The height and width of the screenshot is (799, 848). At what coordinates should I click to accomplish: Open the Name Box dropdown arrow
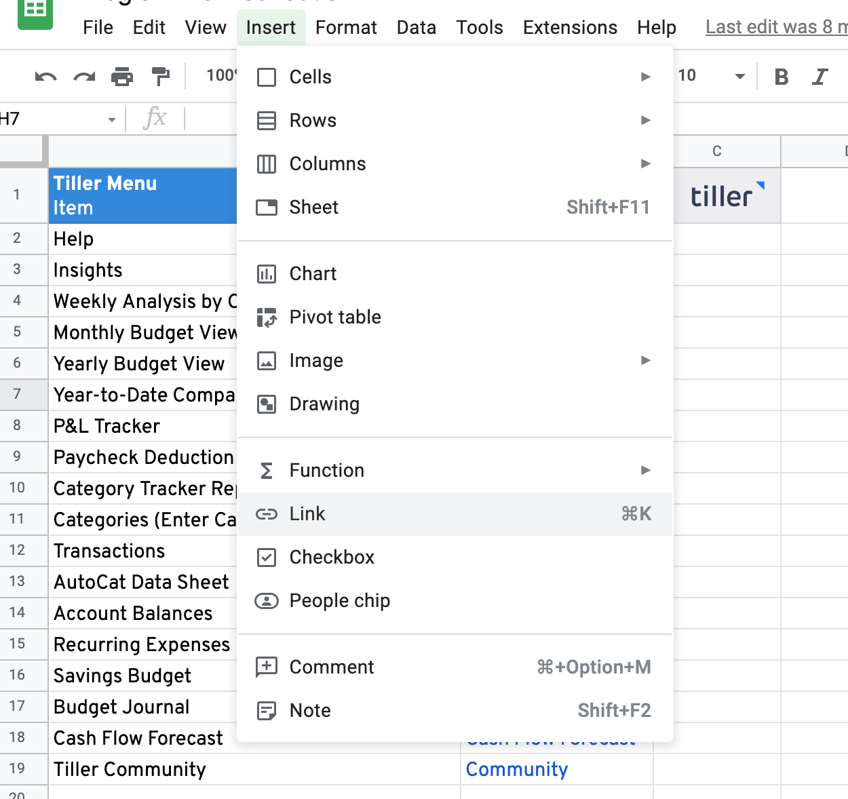point(112,120)
